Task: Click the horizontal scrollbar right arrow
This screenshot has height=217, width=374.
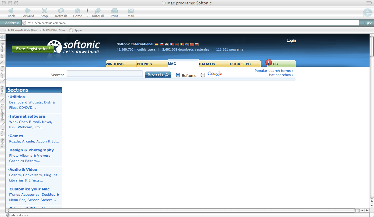Action: pyautogui.click(x=367, y=210)
